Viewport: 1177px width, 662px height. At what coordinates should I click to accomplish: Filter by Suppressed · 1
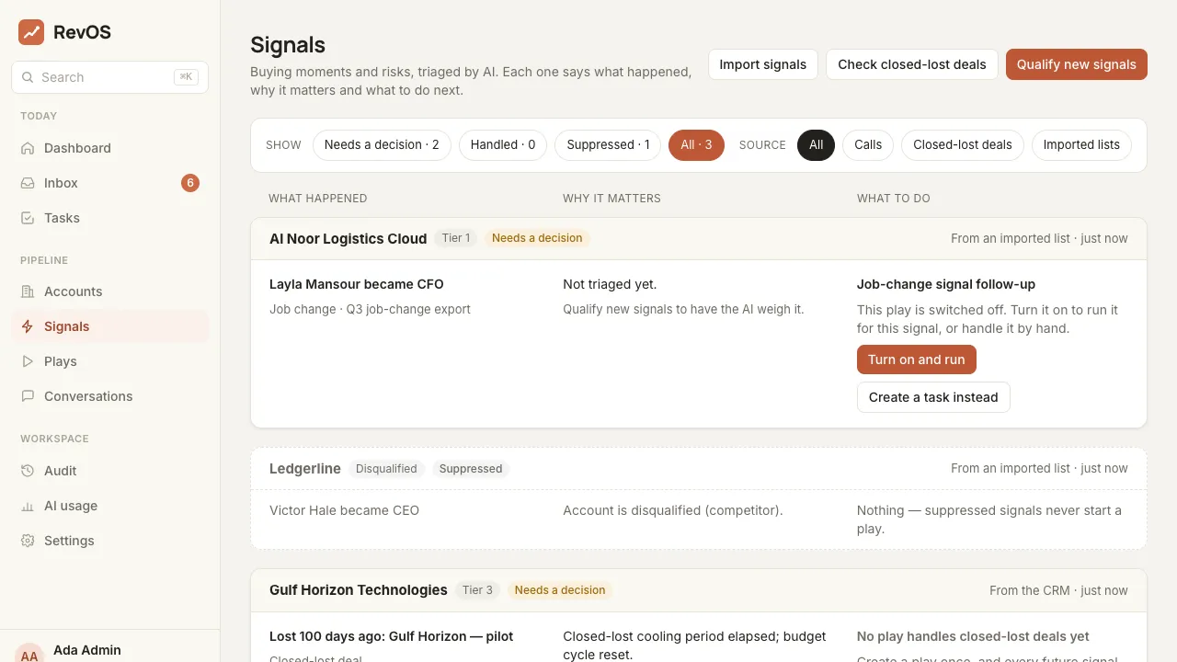pos(608,144)
